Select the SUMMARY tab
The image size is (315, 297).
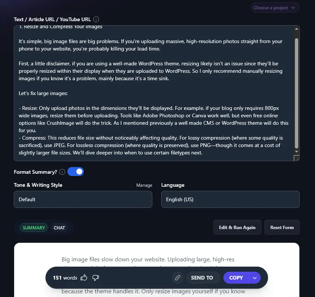(34, 228)
